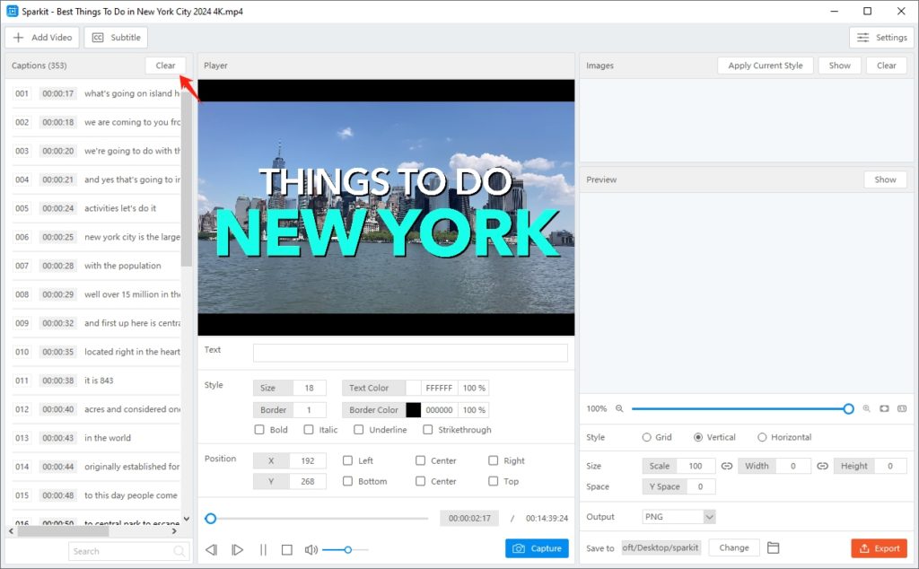Export the images with the orange button

[880, 548]
